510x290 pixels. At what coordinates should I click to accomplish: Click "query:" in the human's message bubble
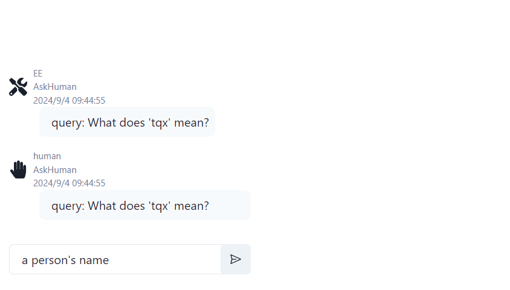[x=68, y=206]
